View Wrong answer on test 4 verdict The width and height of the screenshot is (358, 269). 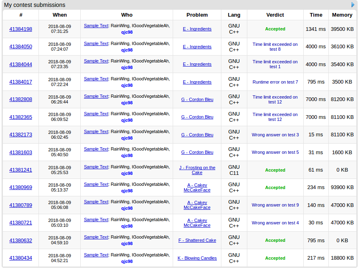click(275, 223)
